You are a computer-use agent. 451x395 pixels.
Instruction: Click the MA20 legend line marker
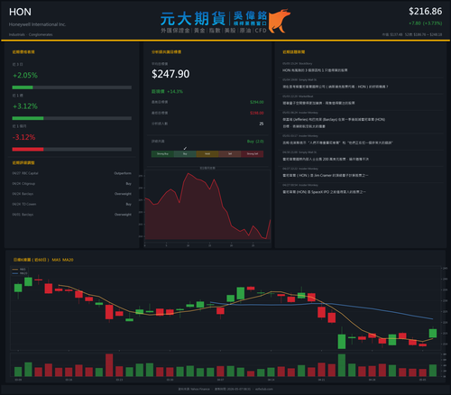coord(15,273)
